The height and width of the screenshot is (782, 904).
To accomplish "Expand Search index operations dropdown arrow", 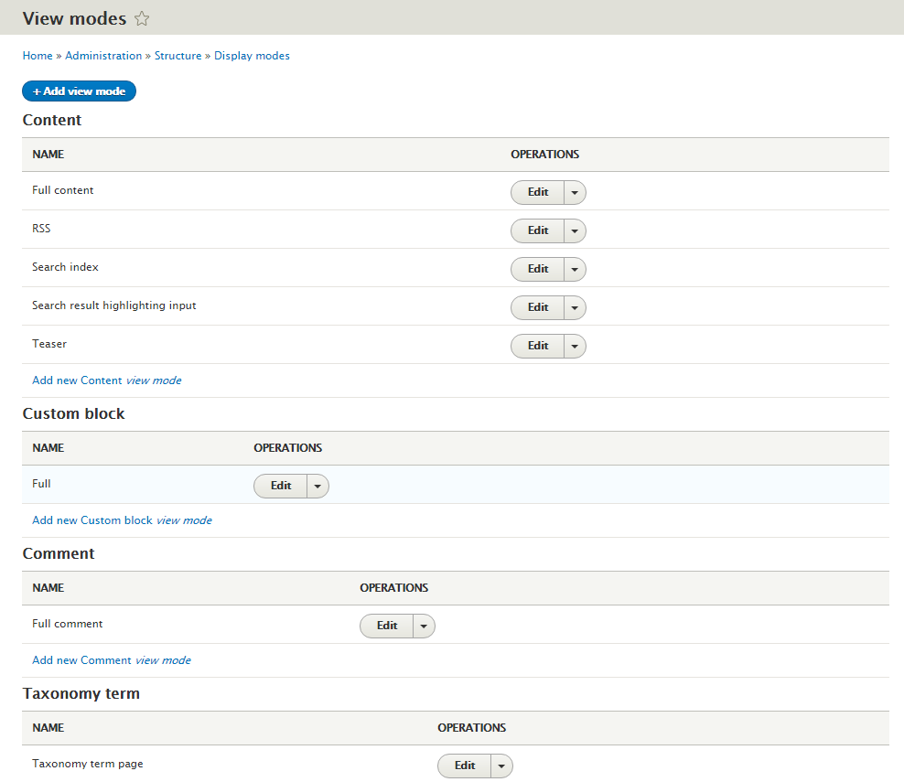I will pyautogui.click(x=575, y=270).
